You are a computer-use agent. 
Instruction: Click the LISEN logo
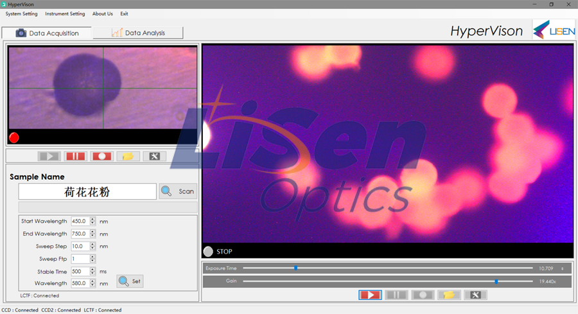pyautogui.click(x=554, y=30)
